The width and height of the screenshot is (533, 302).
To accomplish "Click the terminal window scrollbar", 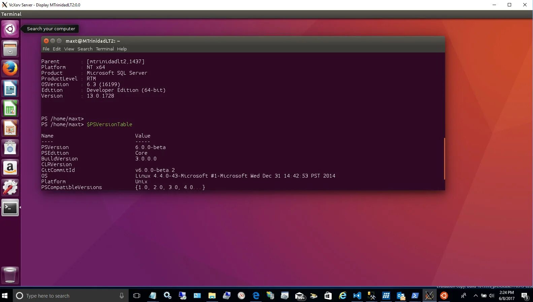I will [444, 158].
